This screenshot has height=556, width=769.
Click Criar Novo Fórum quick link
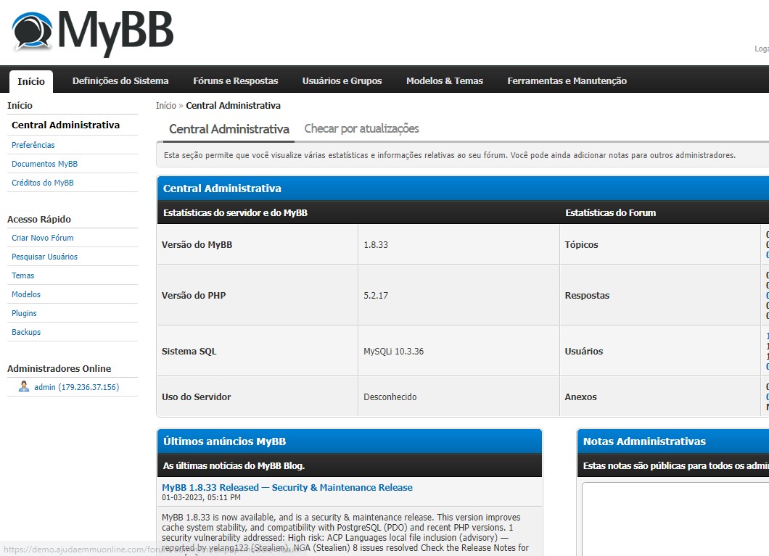[43, 238]
